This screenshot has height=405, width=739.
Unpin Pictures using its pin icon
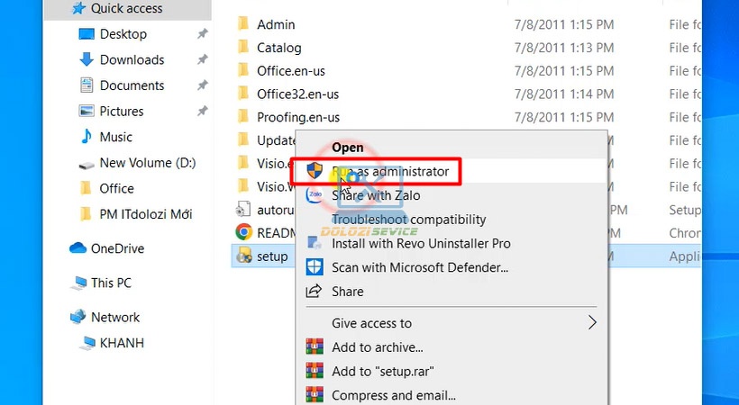[203, 112]
